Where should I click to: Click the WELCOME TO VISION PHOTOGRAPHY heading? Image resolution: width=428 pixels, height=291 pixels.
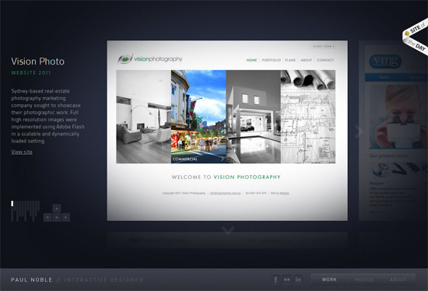coord(226,177)
